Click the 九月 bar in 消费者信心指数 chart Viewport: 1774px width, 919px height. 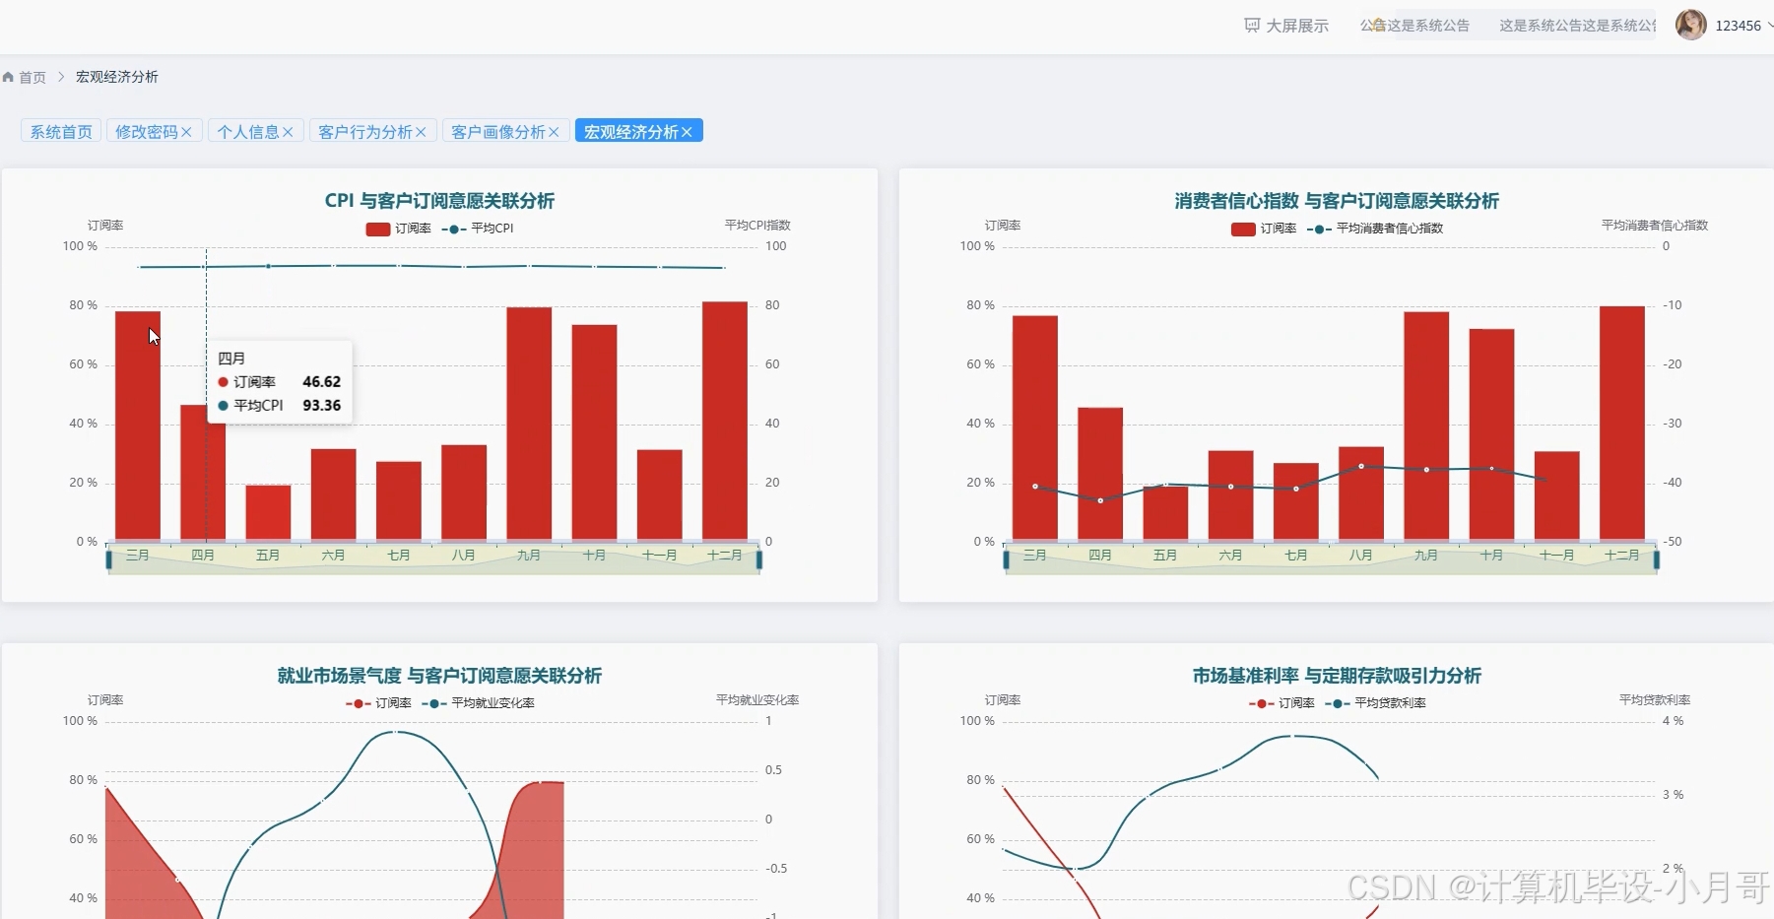pyautogui.click(x=1426, y=427)
